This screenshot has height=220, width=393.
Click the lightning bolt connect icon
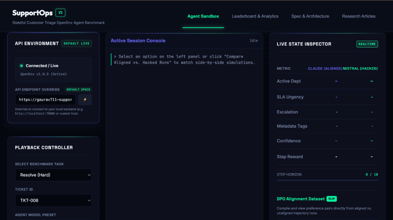[x=85, y=99]
